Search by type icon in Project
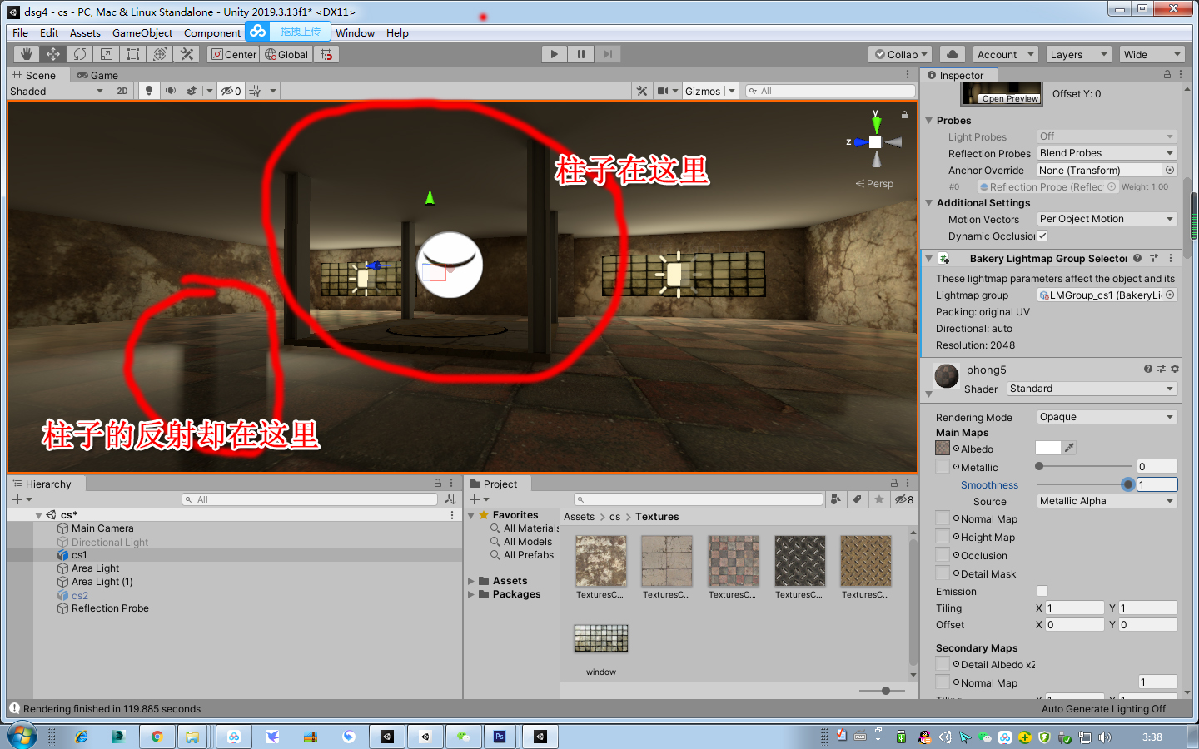This screenshot has width=1199, height=749. (836, 499)
